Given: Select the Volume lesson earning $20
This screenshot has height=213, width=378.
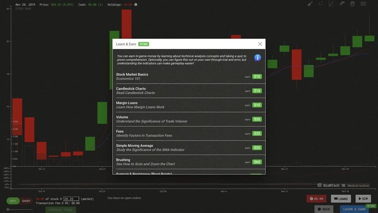Looking at the screenshot, I should tap(189, 119).
